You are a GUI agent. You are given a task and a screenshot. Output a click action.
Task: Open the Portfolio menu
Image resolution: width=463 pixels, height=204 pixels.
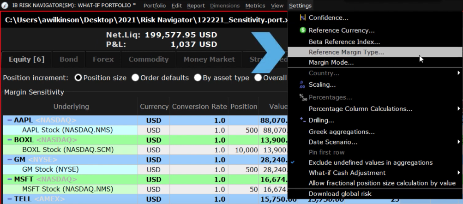tap(155, 6)
